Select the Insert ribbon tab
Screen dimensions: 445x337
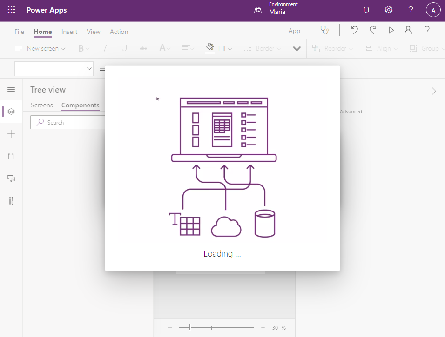[69, 32]
